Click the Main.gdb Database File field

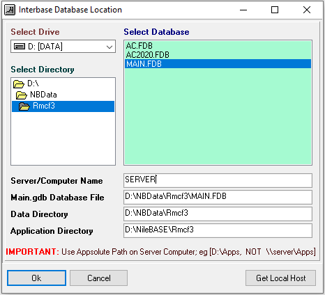coord(218,197)
